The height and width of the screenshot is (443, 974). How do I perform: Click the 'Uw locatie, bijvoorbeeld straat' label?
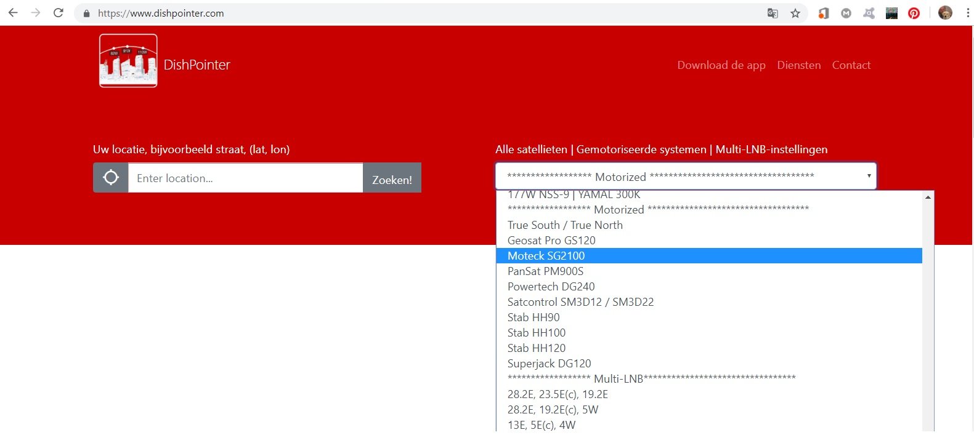click(191, 150)
